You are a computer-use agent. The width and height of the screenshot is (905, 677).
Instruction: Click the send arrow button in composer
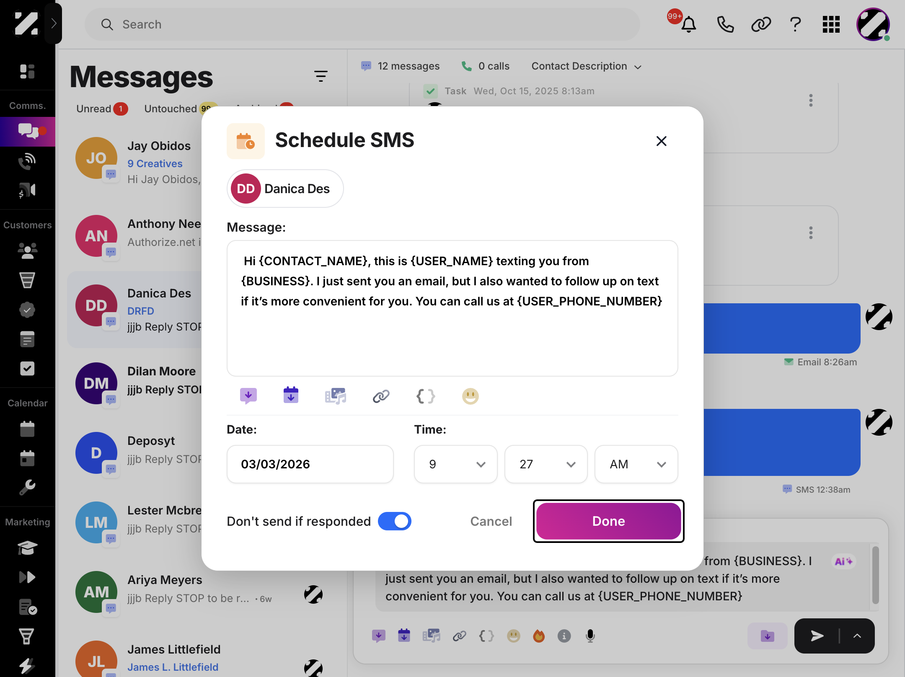(x=817, y=636)
